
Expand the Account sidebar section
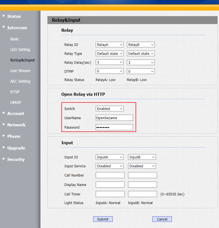pyautogui.click(x=16, y=114)
